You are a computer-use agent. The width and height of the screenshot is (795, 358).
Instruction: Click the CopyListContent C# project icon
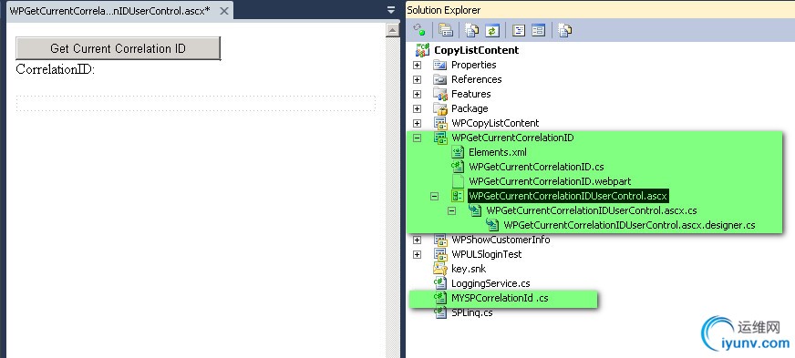click(x=422, y=50)
